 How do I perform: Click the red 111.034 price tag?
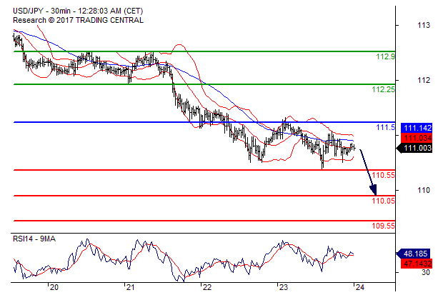tap(417, 138)
